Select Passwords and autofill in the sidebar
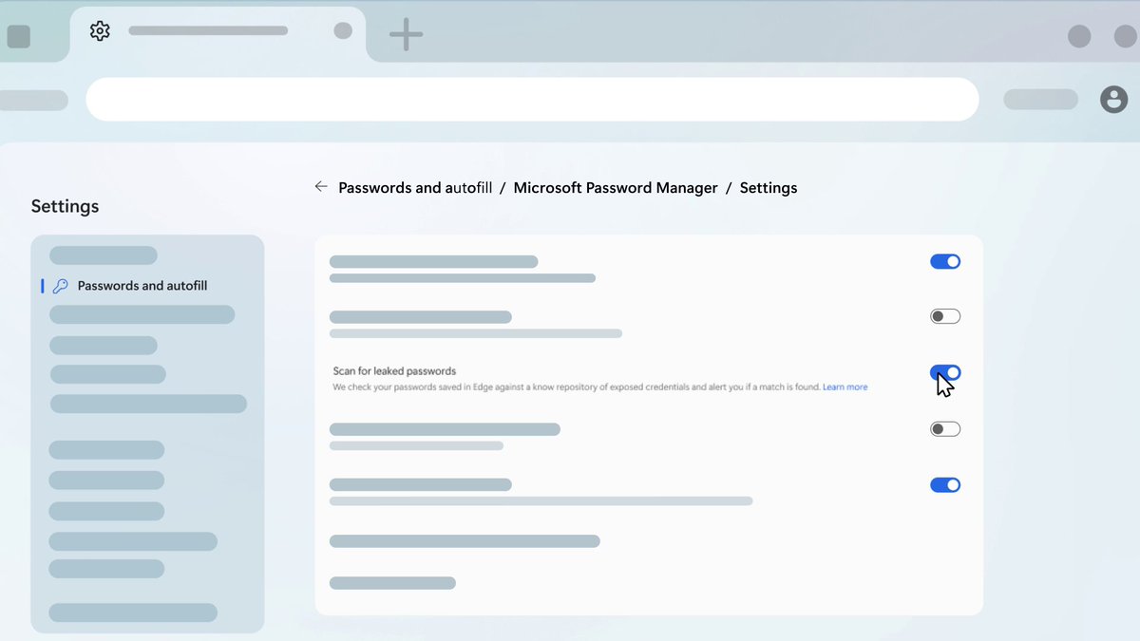 [x=142, y=286]
